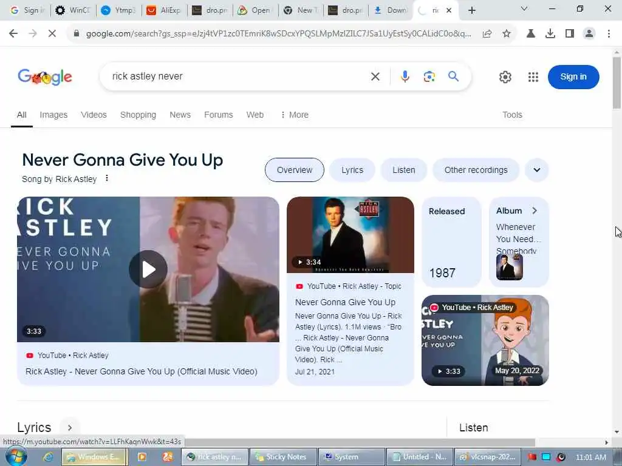This screenshot has width=622, height=466.
Task: Open the Chrome three-dot menu
Action: tap(609, 34)
